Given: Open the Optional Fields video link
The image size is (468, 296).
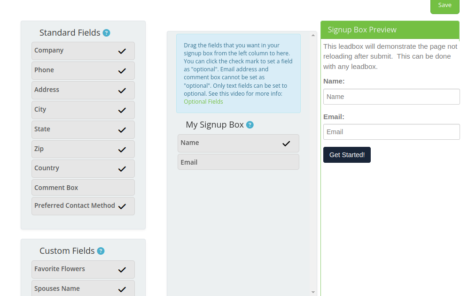Looking at the screenshot, I should (x=203, y=102).
